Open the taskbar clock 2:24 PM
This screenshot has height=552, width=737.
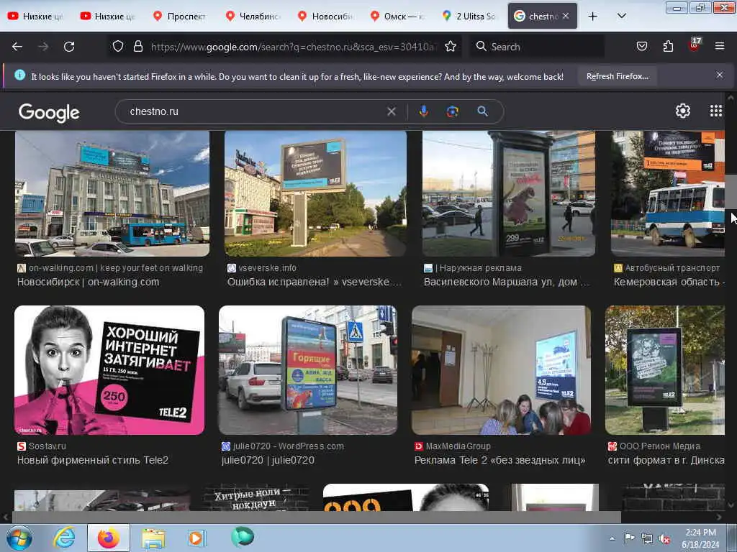700,538
